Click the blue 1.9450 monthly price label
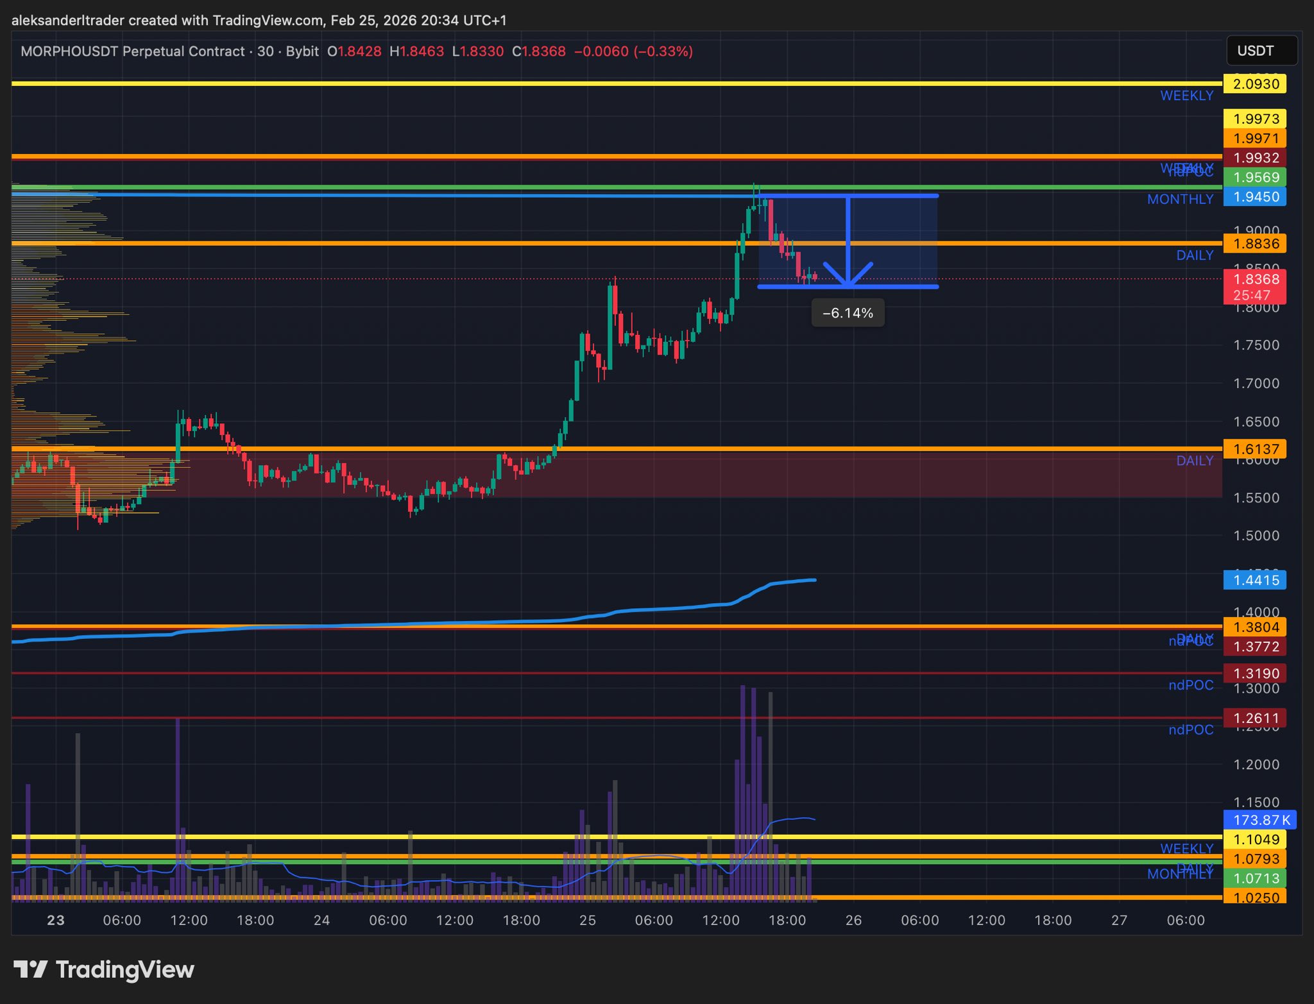The height and width of the screenshot is (1004, 1314). coord(1254,197)
